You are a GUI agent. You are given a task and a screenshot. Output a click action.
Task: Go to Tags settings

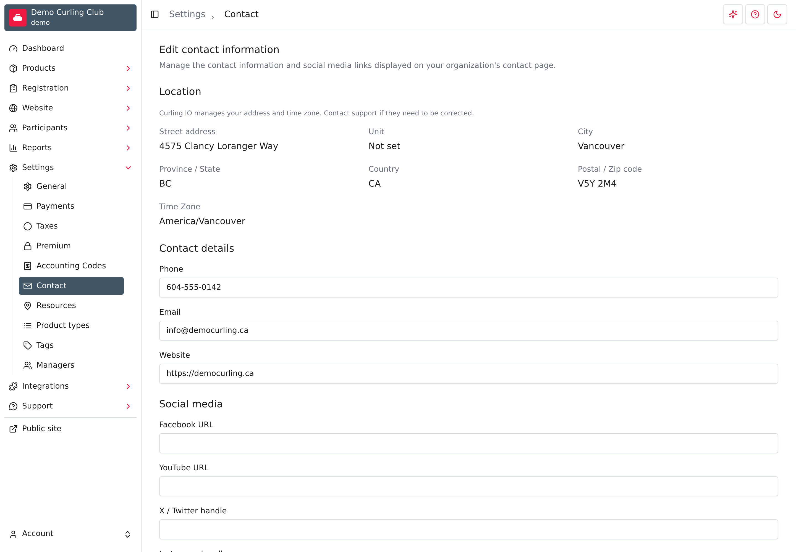pyautogui.click(x=71, y=346)
